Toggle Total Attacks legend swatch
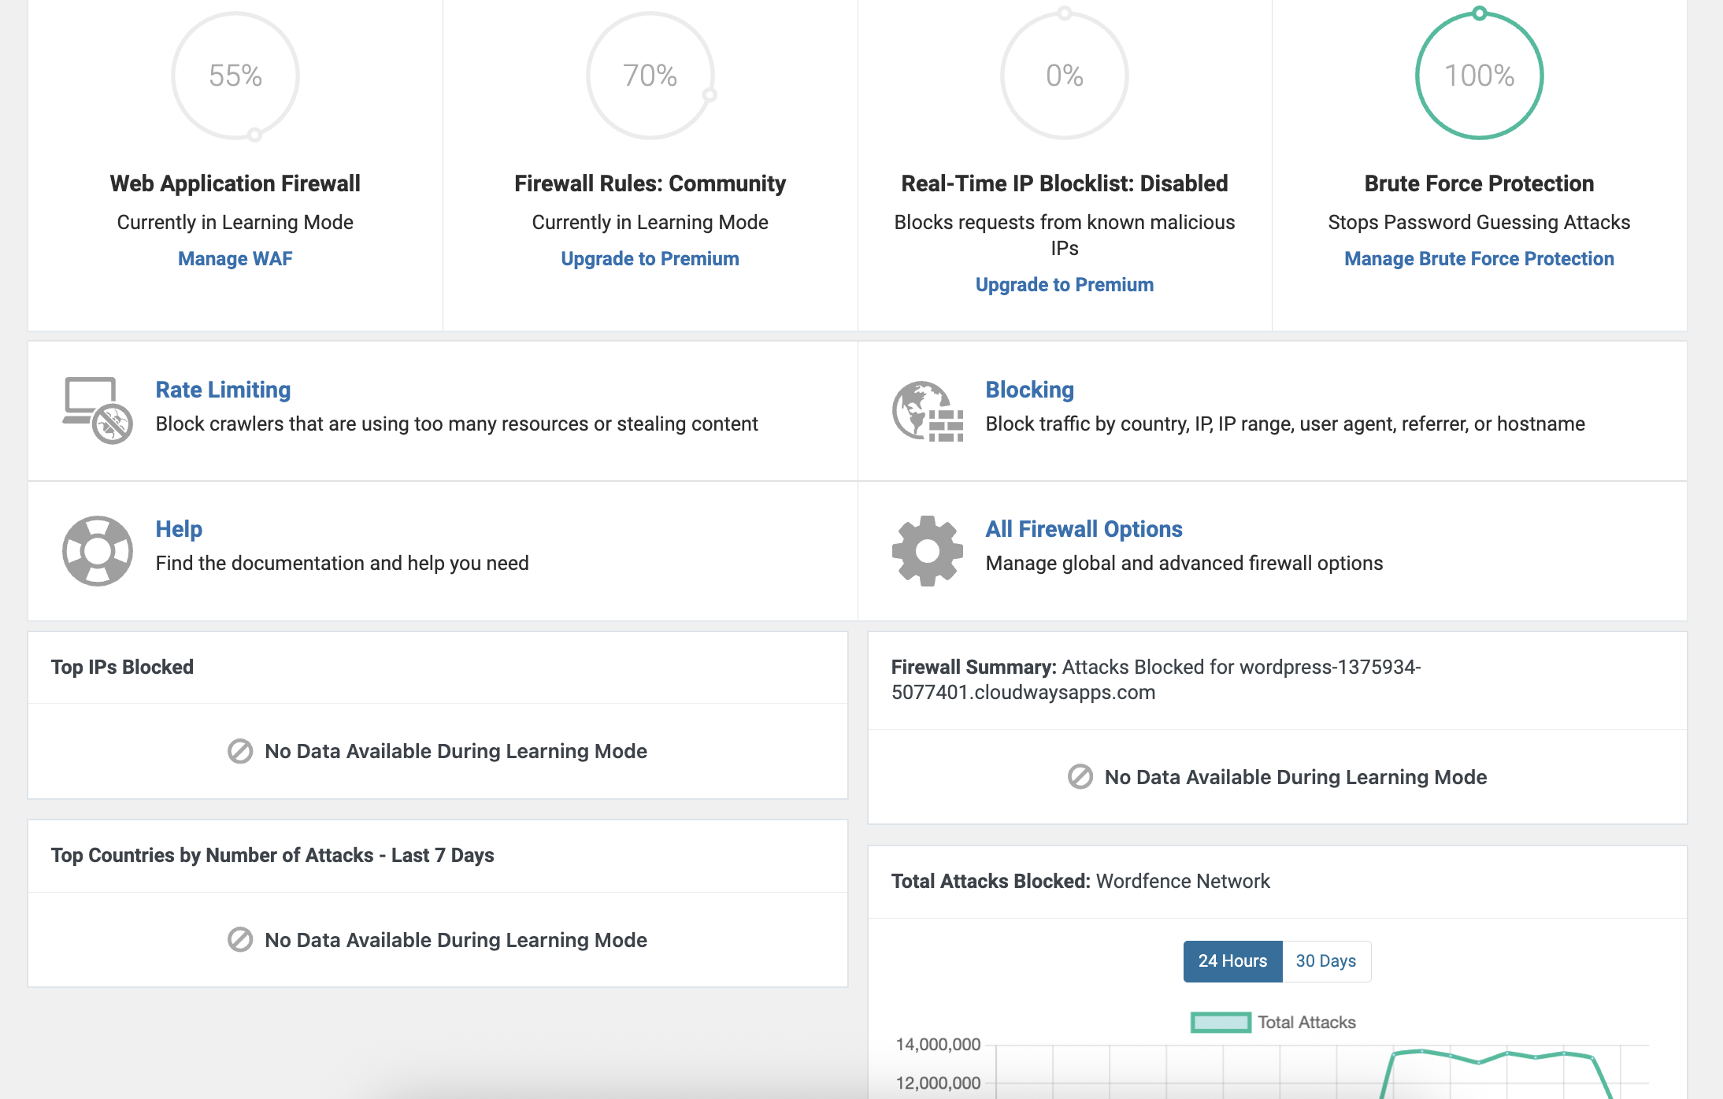 pyautogui.click(x=1220, y=1023)
